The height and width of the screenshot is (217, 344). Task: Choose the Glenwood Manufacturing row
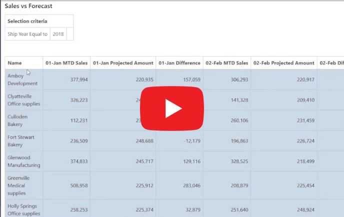(23, 161)
